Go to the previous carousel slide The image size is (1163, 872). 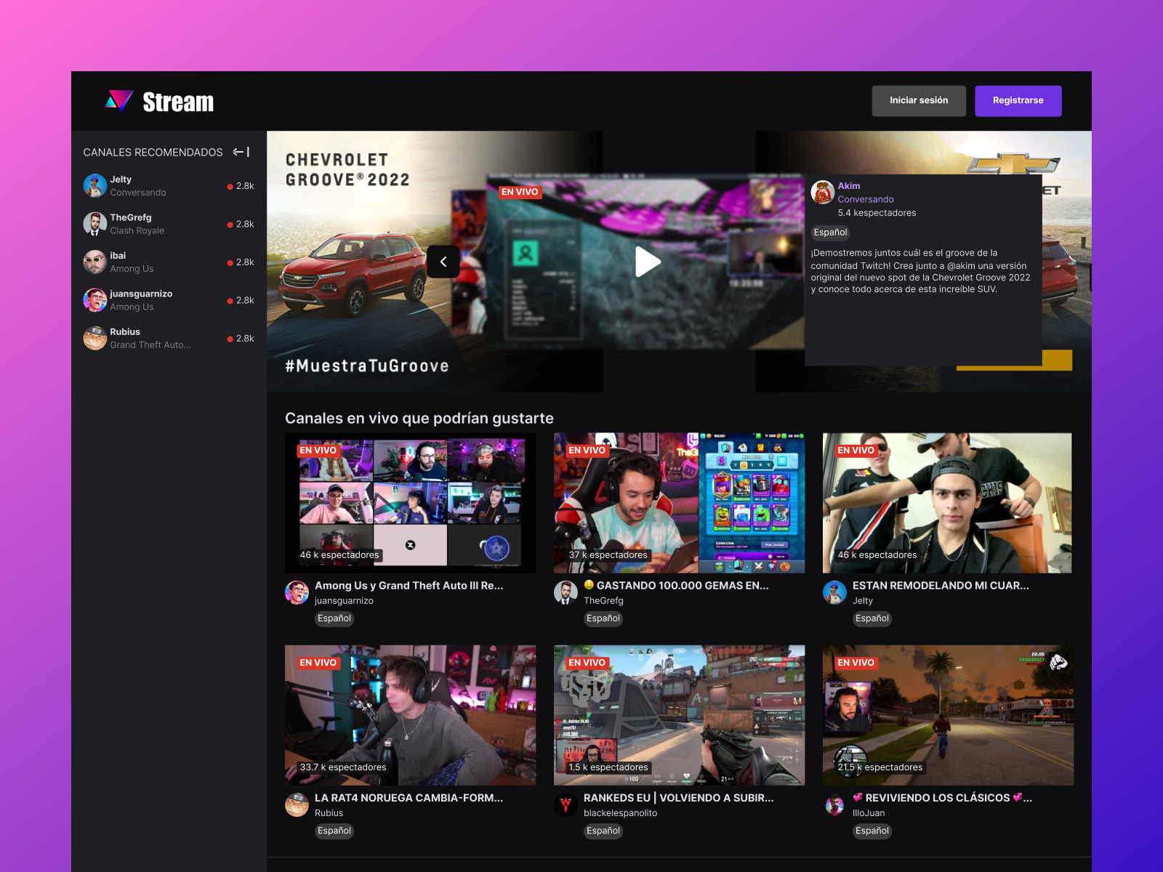click(x=443, y=262)
